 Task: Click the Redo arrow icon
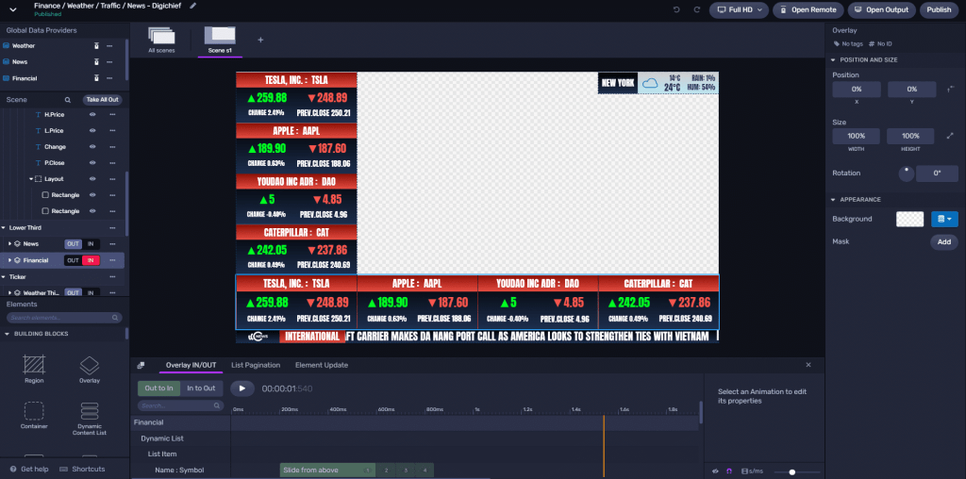click(x=694, y=9)
